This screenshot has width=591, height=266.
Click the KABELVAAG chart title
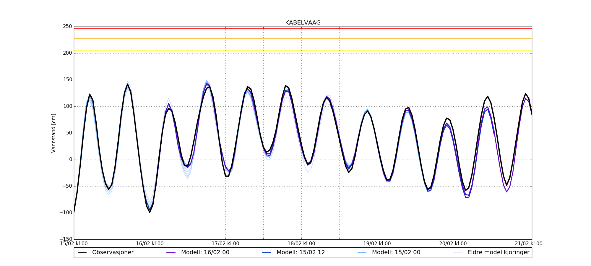(x=303, y=23)
